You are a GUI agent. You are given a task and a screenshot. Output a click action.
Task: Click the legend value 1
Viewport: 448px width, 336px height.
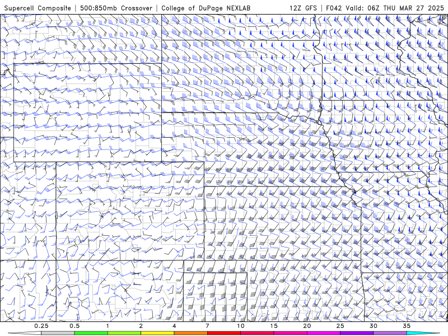pyautogui.click(x=108, y=326)
